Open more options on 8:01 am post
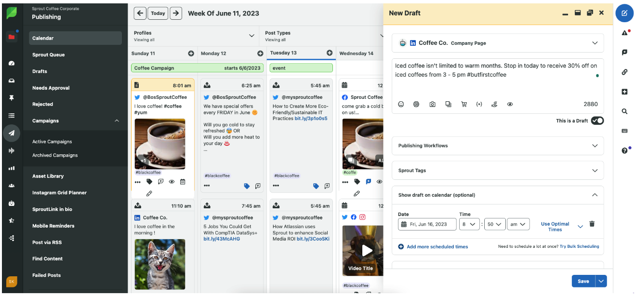 point(137,182)
